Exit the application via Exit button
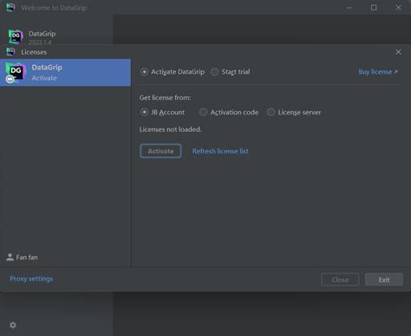Image resolution: width=411 pixels, height=336 pixels. click(384, 280)
